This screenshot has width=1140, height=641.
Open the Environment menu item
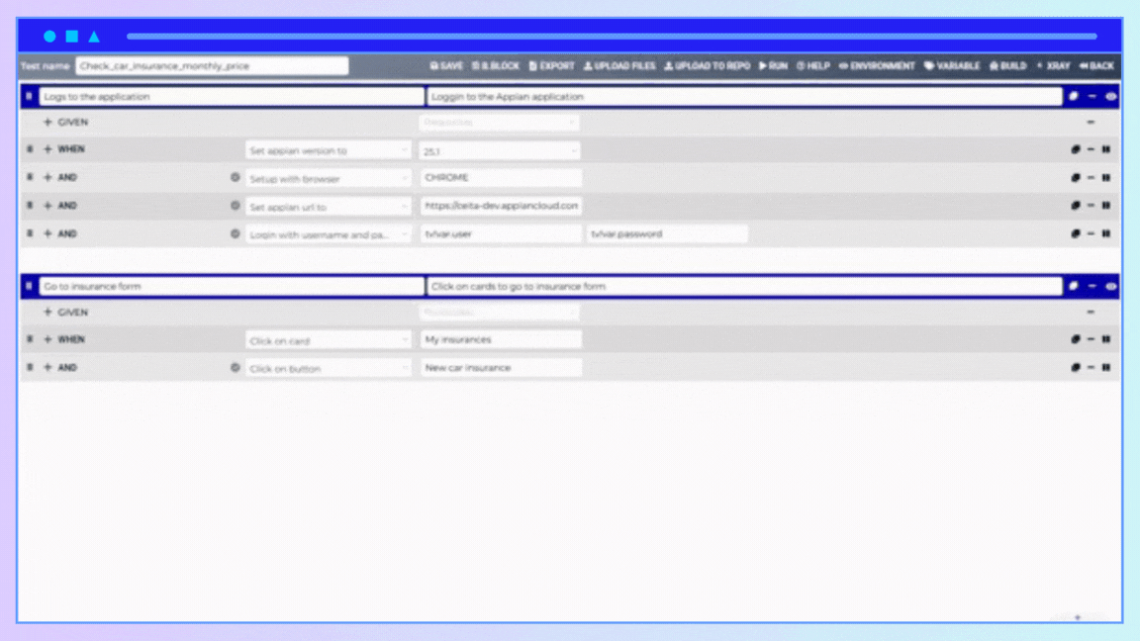pos(877,66)
